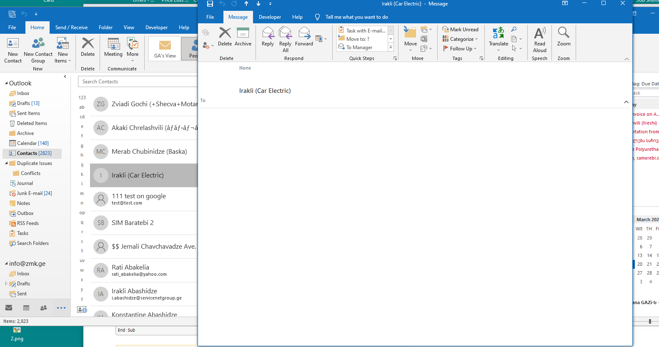Reply to the Irakli message

coord(268,37)
